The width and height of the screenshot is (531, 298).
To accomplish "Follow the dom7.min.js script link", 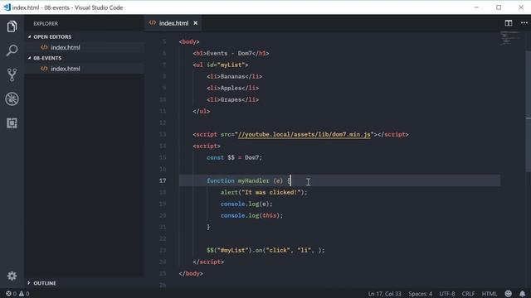I will pos(304,134).
